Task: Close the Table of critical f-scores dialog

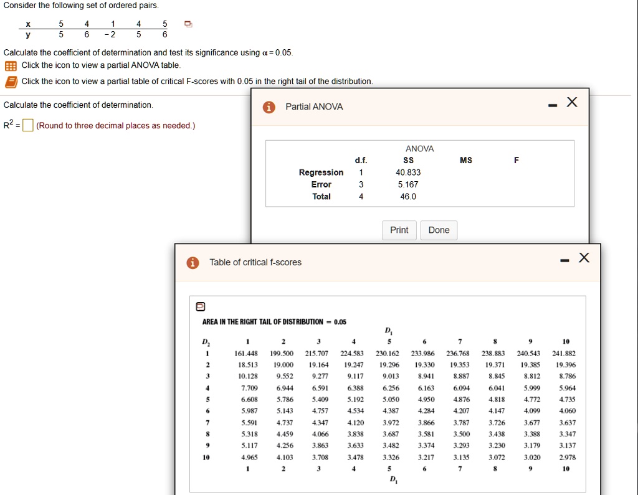Action: [583, 258]
